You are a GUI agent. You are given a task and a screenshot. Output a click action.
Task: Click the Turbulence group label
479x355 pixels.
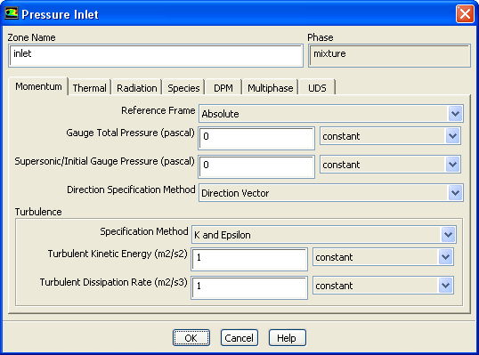38,212
